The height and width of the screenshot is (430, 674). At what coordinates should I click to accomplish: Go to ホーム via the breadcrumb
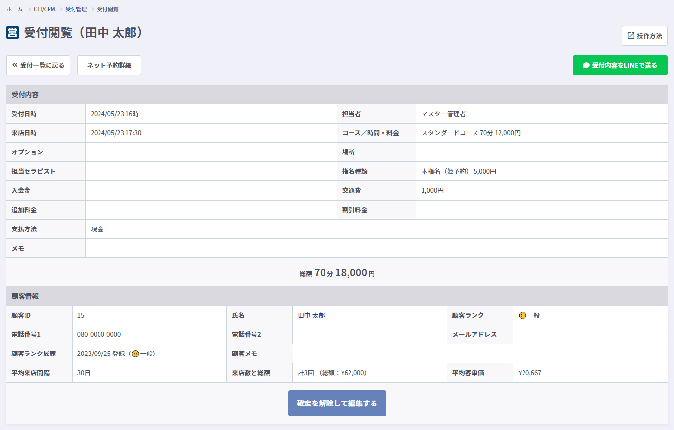pos(14,9)
